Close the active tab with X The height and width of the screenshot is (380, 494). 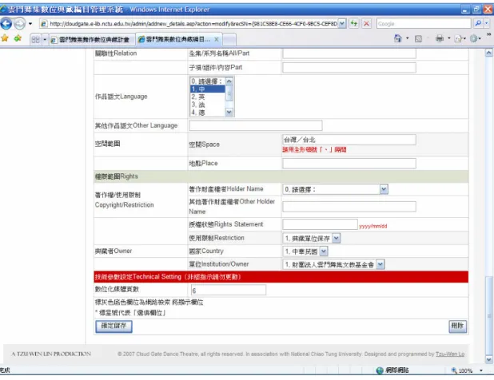coord(217,39)
